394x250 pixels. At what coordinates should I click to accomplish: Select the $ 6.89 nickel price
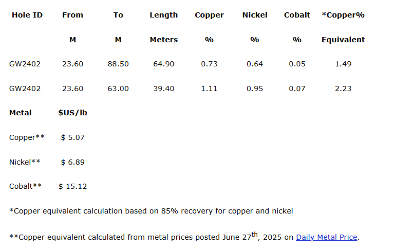click(x=72, y=162)
